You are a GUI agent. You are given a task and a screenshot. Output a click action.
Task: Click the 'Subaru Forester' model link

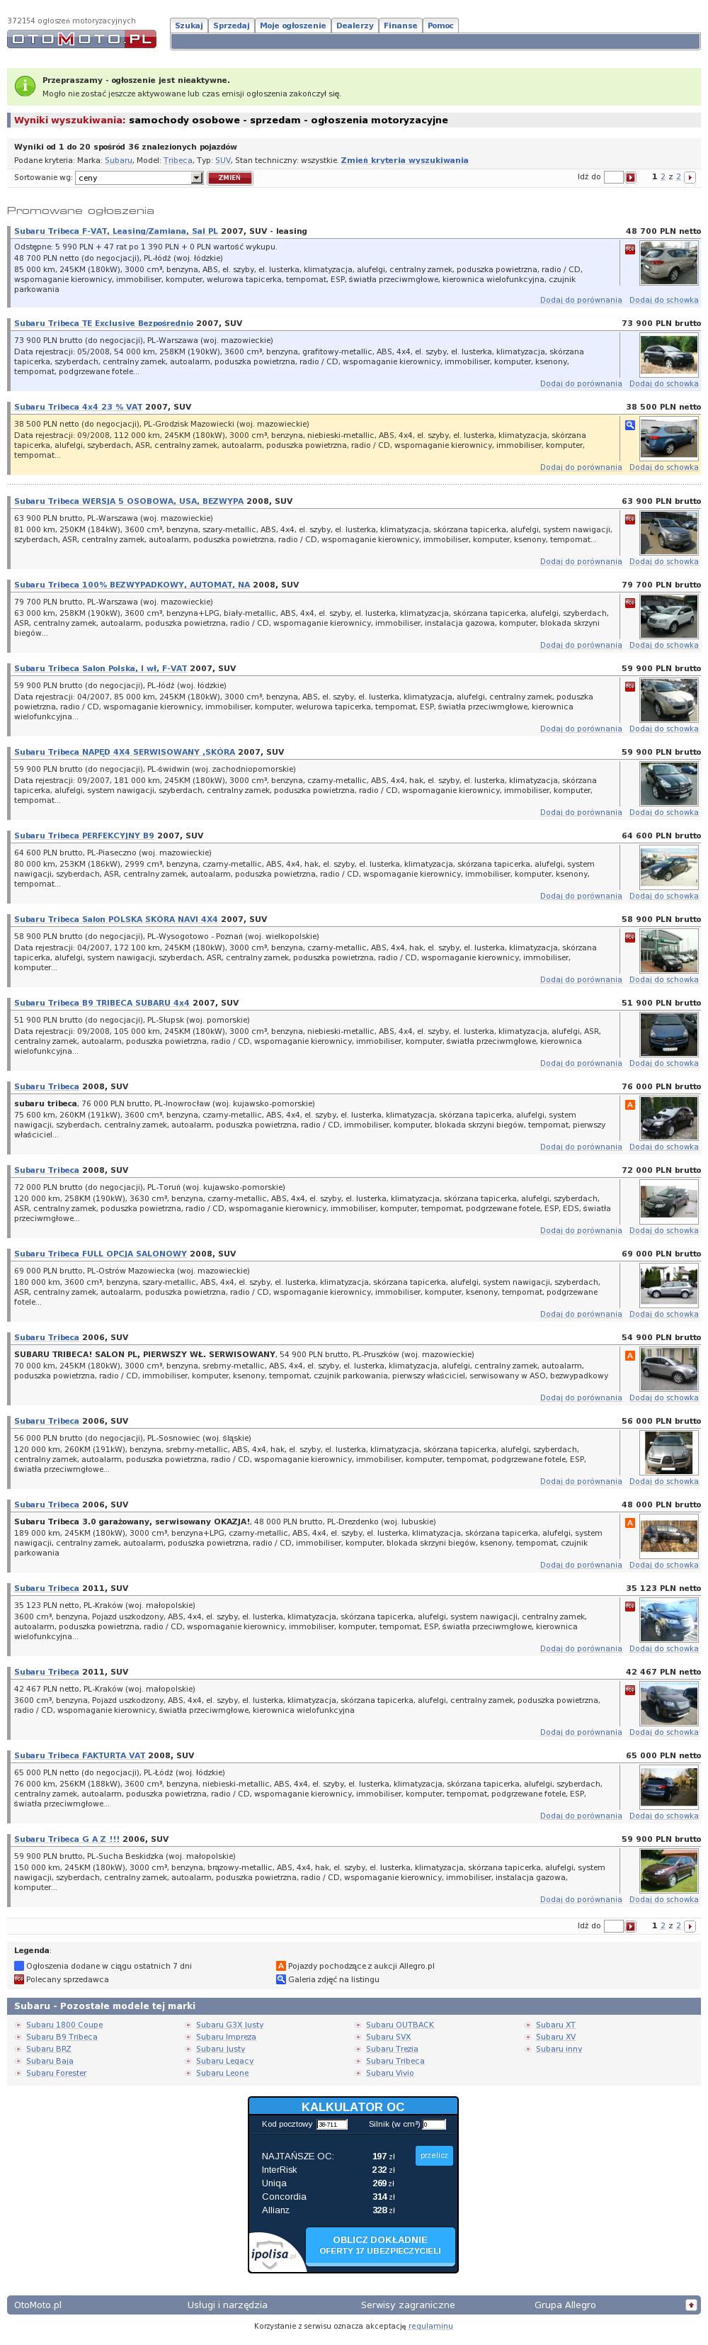(57, 2073)
